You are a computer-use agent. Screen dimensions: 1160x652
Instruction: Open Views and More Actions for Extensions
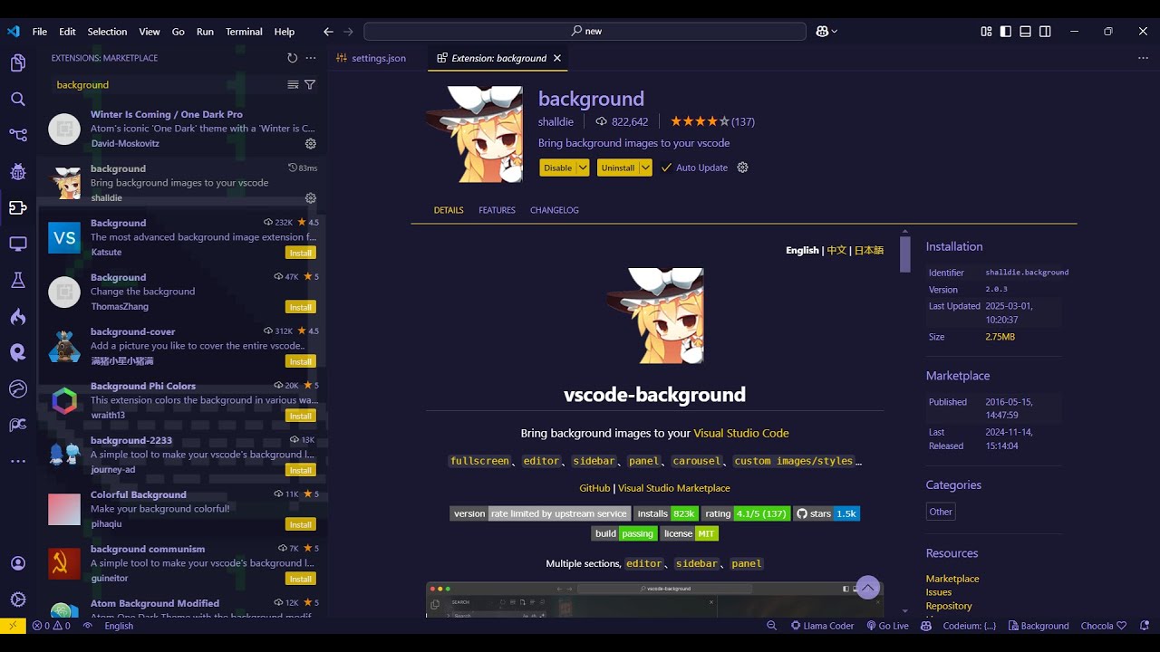click(x=311, y=58)
